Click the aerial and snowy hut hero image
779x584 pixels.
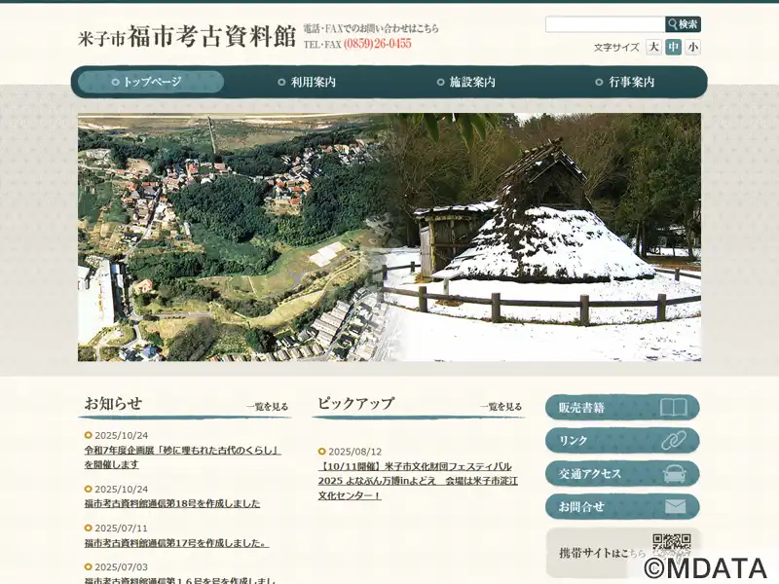389,237
